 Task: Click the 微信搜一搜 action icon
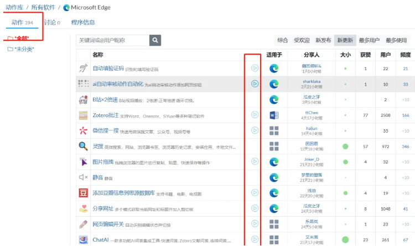coord(83,131)
